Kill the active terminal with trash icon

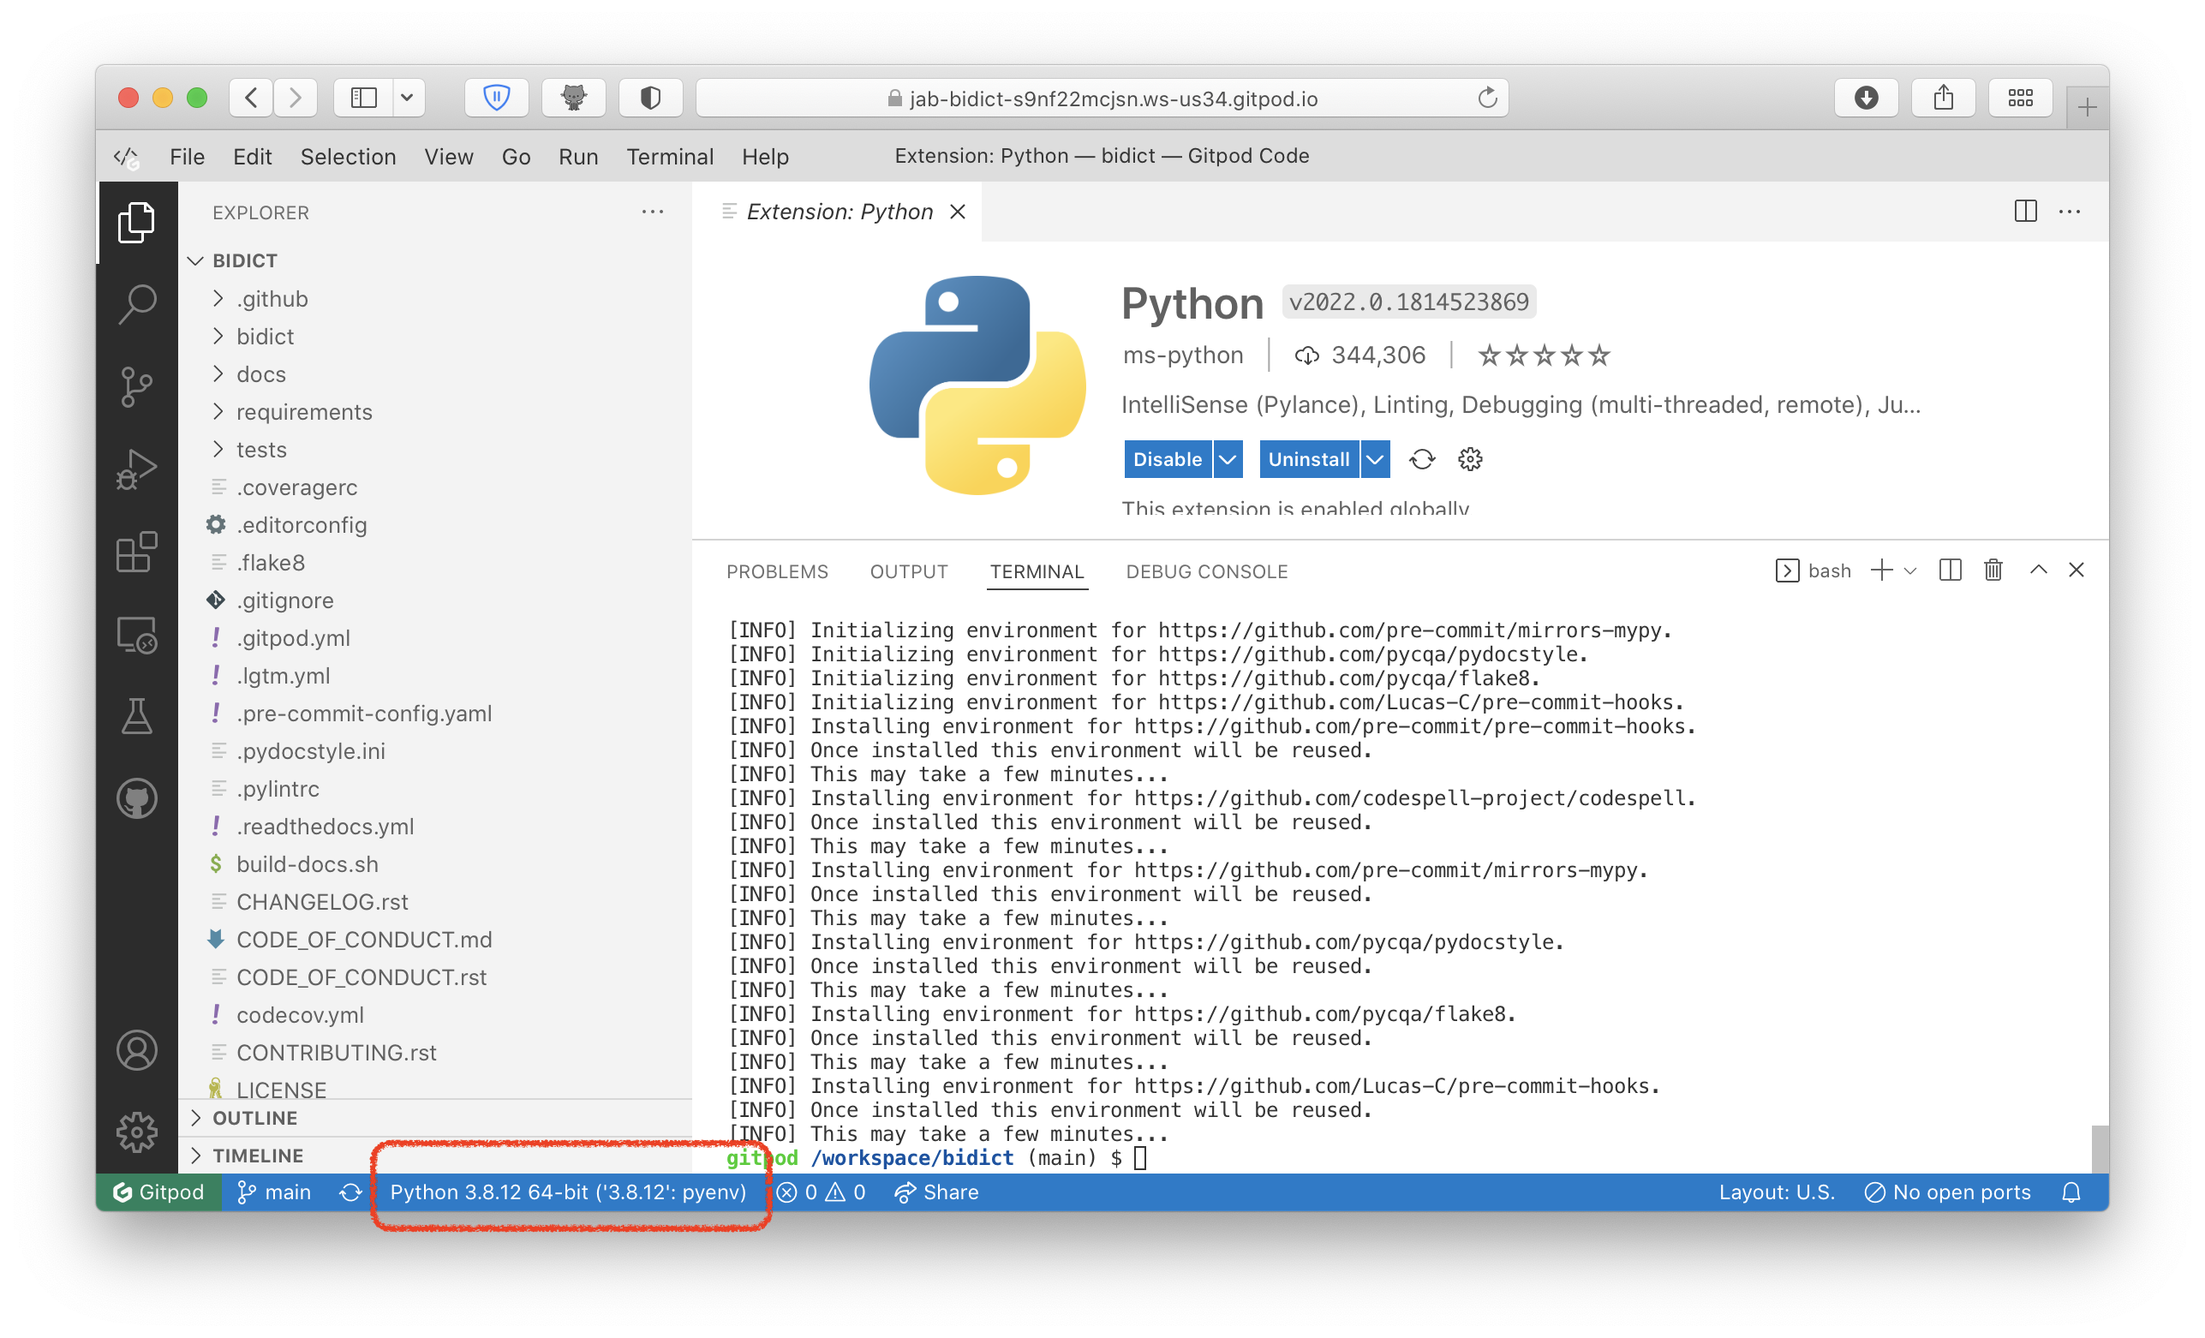tap(1992, 570)
